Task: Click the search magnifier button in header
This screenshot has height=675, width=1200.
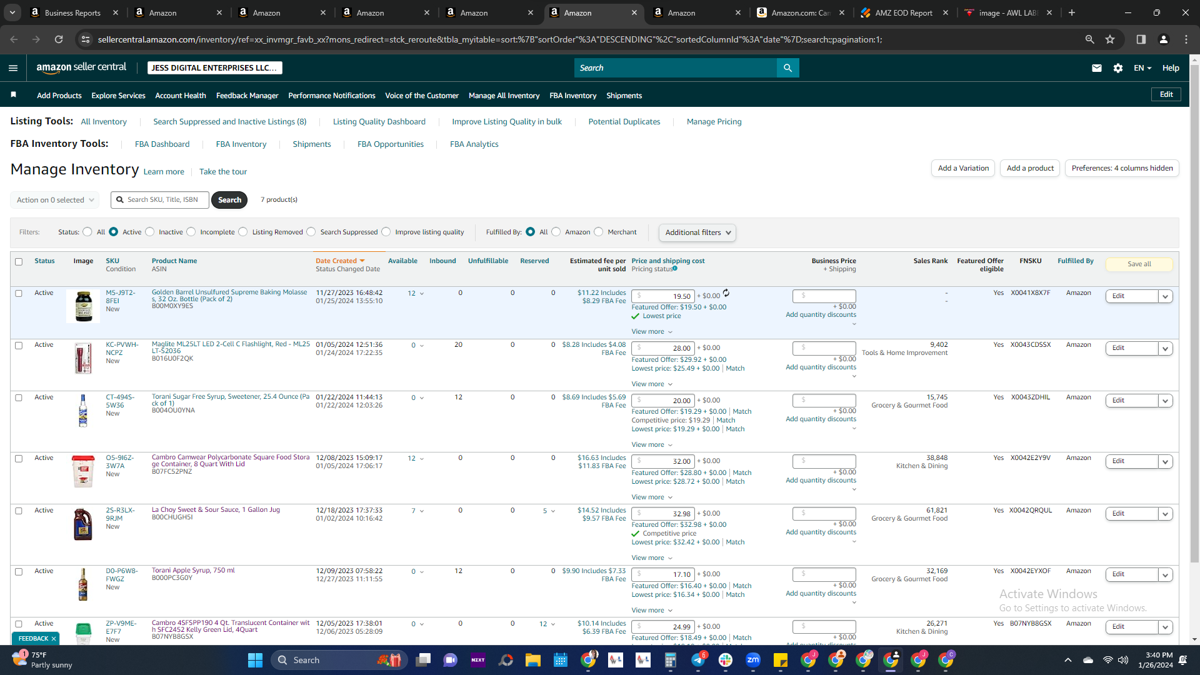Action: pyautogui.click(x=787, y=68)
